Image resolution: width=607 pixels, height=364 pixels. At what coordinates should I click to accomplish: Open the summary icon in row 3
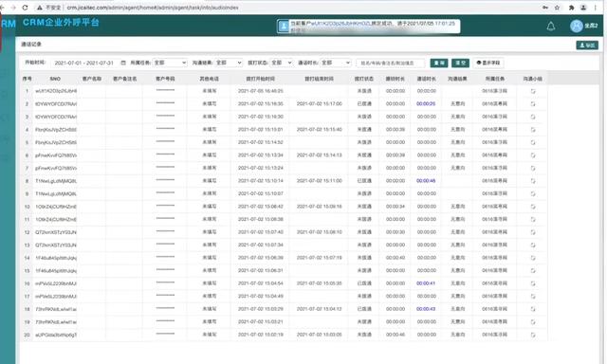(533, 117)
